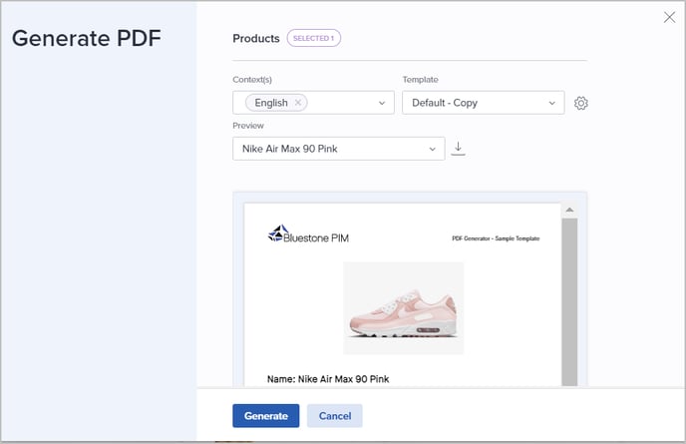686x444 pixels.
Task: Expand the Context(s) dropdown chevron
Action: 382,103
